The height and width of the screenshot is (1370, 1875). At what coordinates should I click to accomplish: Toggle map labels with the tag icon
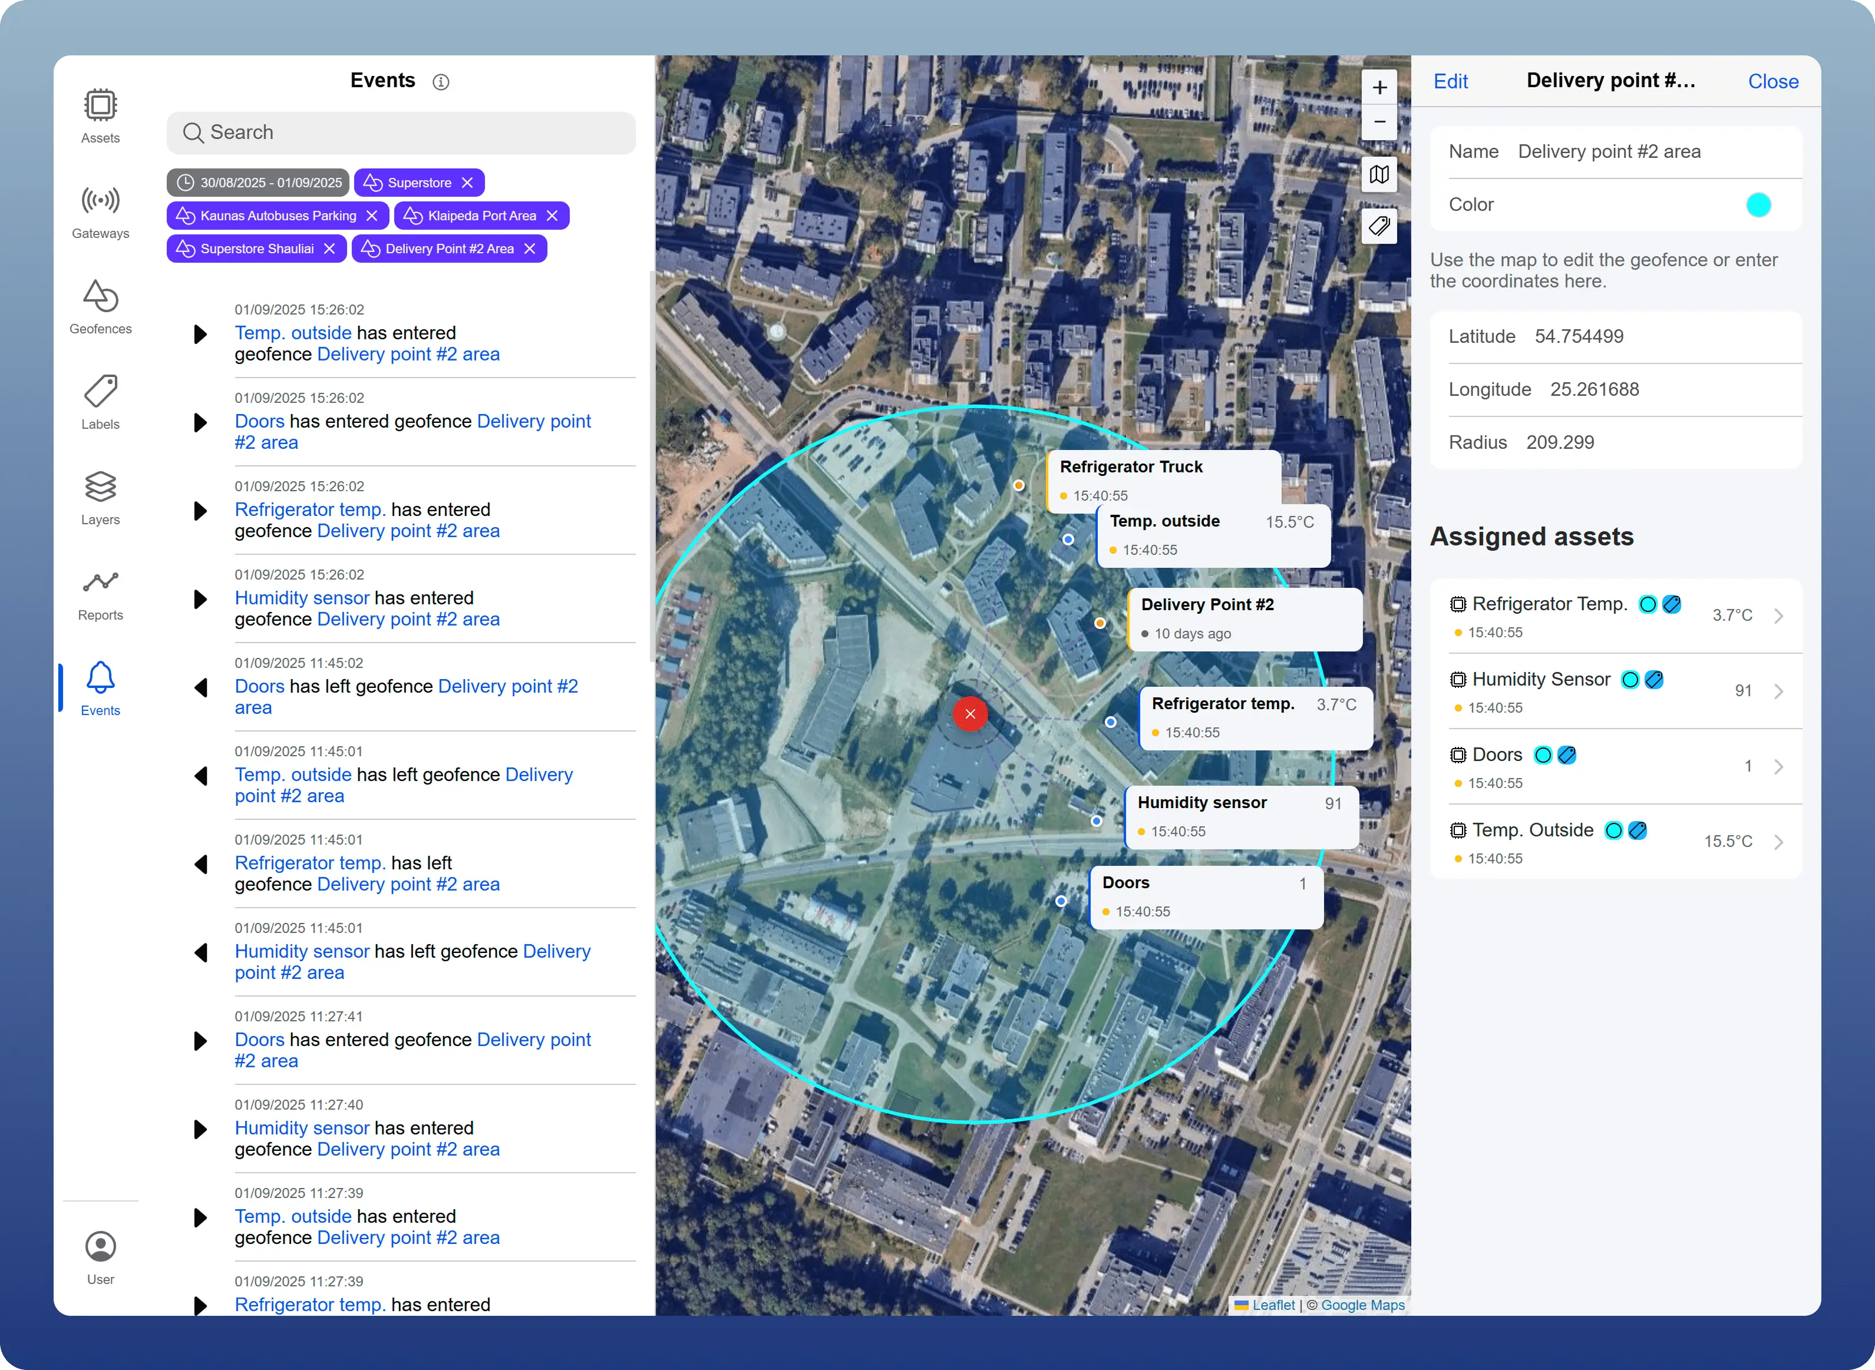pos(1379,226)
